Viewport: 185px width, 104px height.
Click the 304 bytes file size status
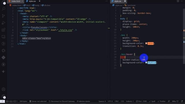click(x=23, y=101)
